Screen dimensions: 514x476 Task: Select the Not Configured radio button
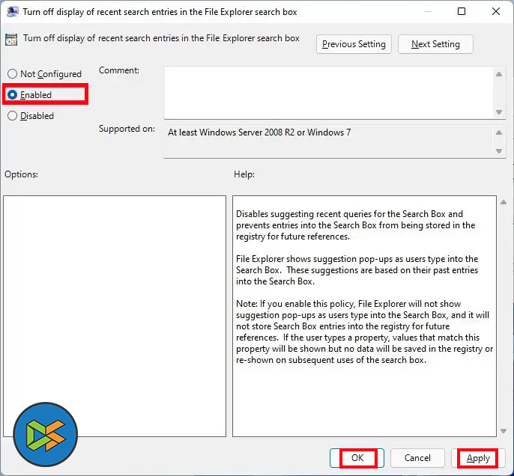(12, 74)
